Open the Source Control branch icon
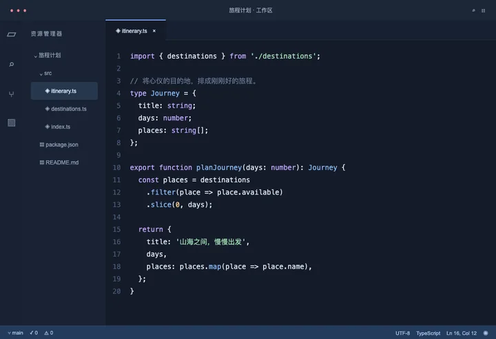 (12, 94)
